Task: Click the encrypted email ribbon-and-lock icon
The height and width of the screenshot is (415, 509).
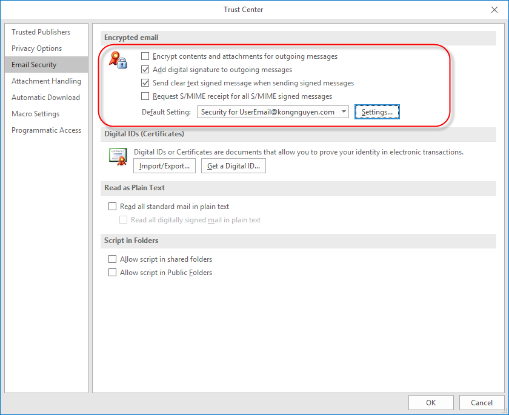Action: [118, 60]
